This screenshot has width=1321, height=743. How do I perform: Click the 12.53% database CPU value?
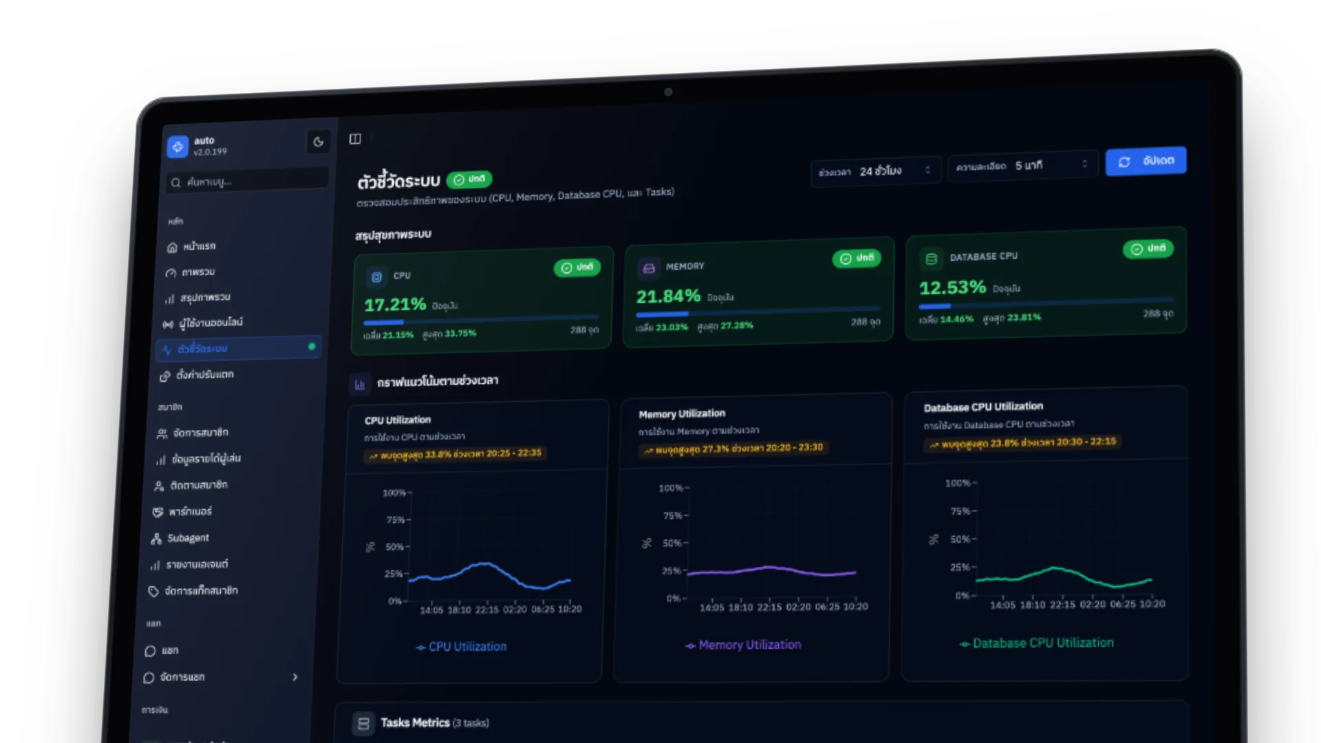point(953,288)
